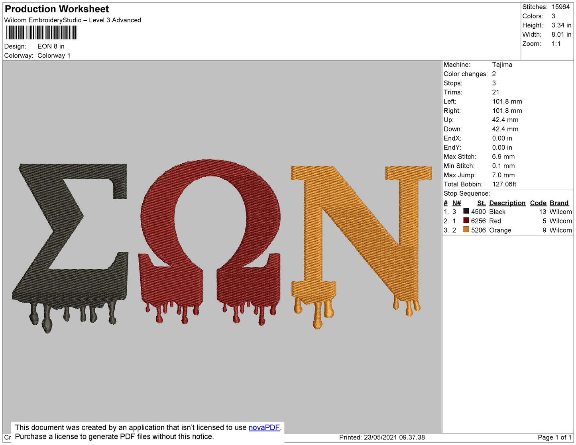Viewport: 576px width, 445px height.
Task: Click the Up value '42.4 mm'
Action: tap(505, 120)
